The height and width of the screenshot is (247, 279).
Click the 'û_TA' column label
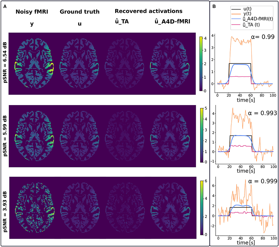pyautogui.click(x=122, y=21)
